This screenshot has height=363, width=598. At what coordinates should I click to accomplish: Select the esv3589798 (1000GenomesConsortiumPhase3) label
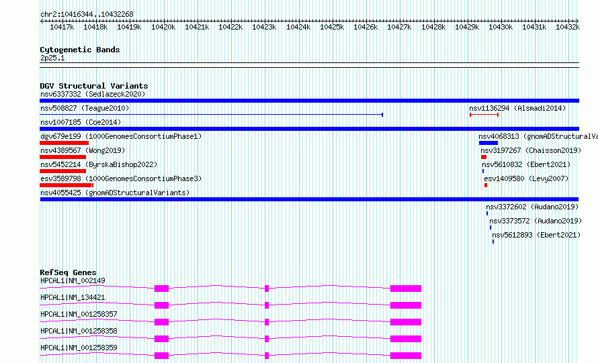(x=121, y=178)
